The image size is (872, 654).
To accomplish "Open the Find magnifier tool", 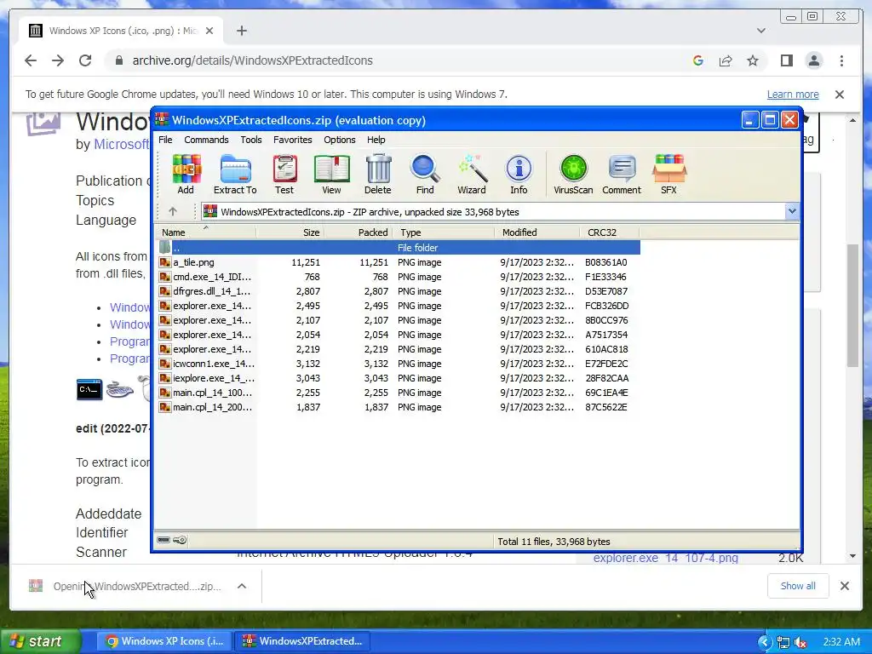I will pos(425,174).
